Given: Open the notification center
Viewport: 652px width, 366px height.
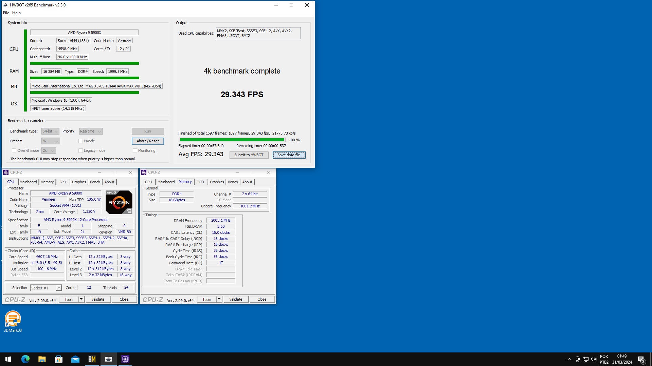Looking at the screenshot, I should 641,359.
